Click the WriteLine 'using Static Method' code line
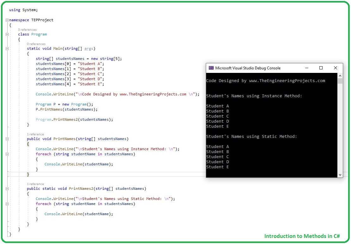 (105, 199)
